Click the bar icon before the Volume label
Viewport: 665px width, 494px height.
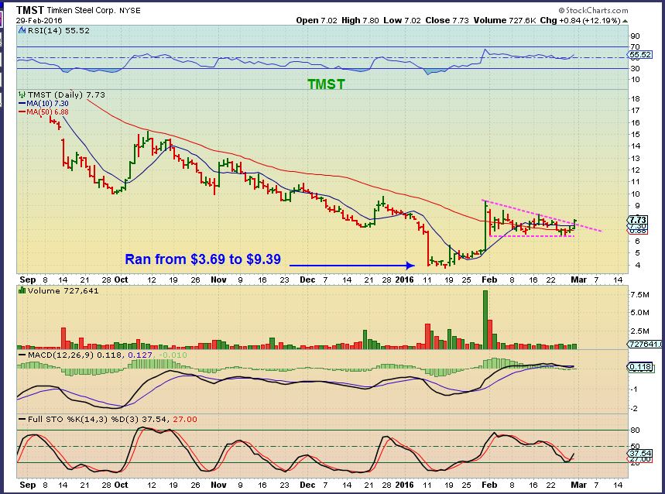[22, 290]
